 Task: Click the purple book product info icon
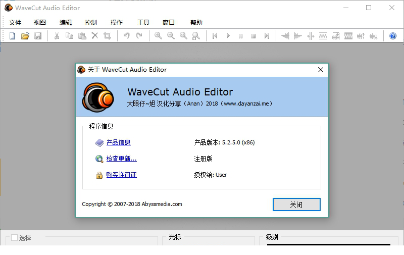99,143
